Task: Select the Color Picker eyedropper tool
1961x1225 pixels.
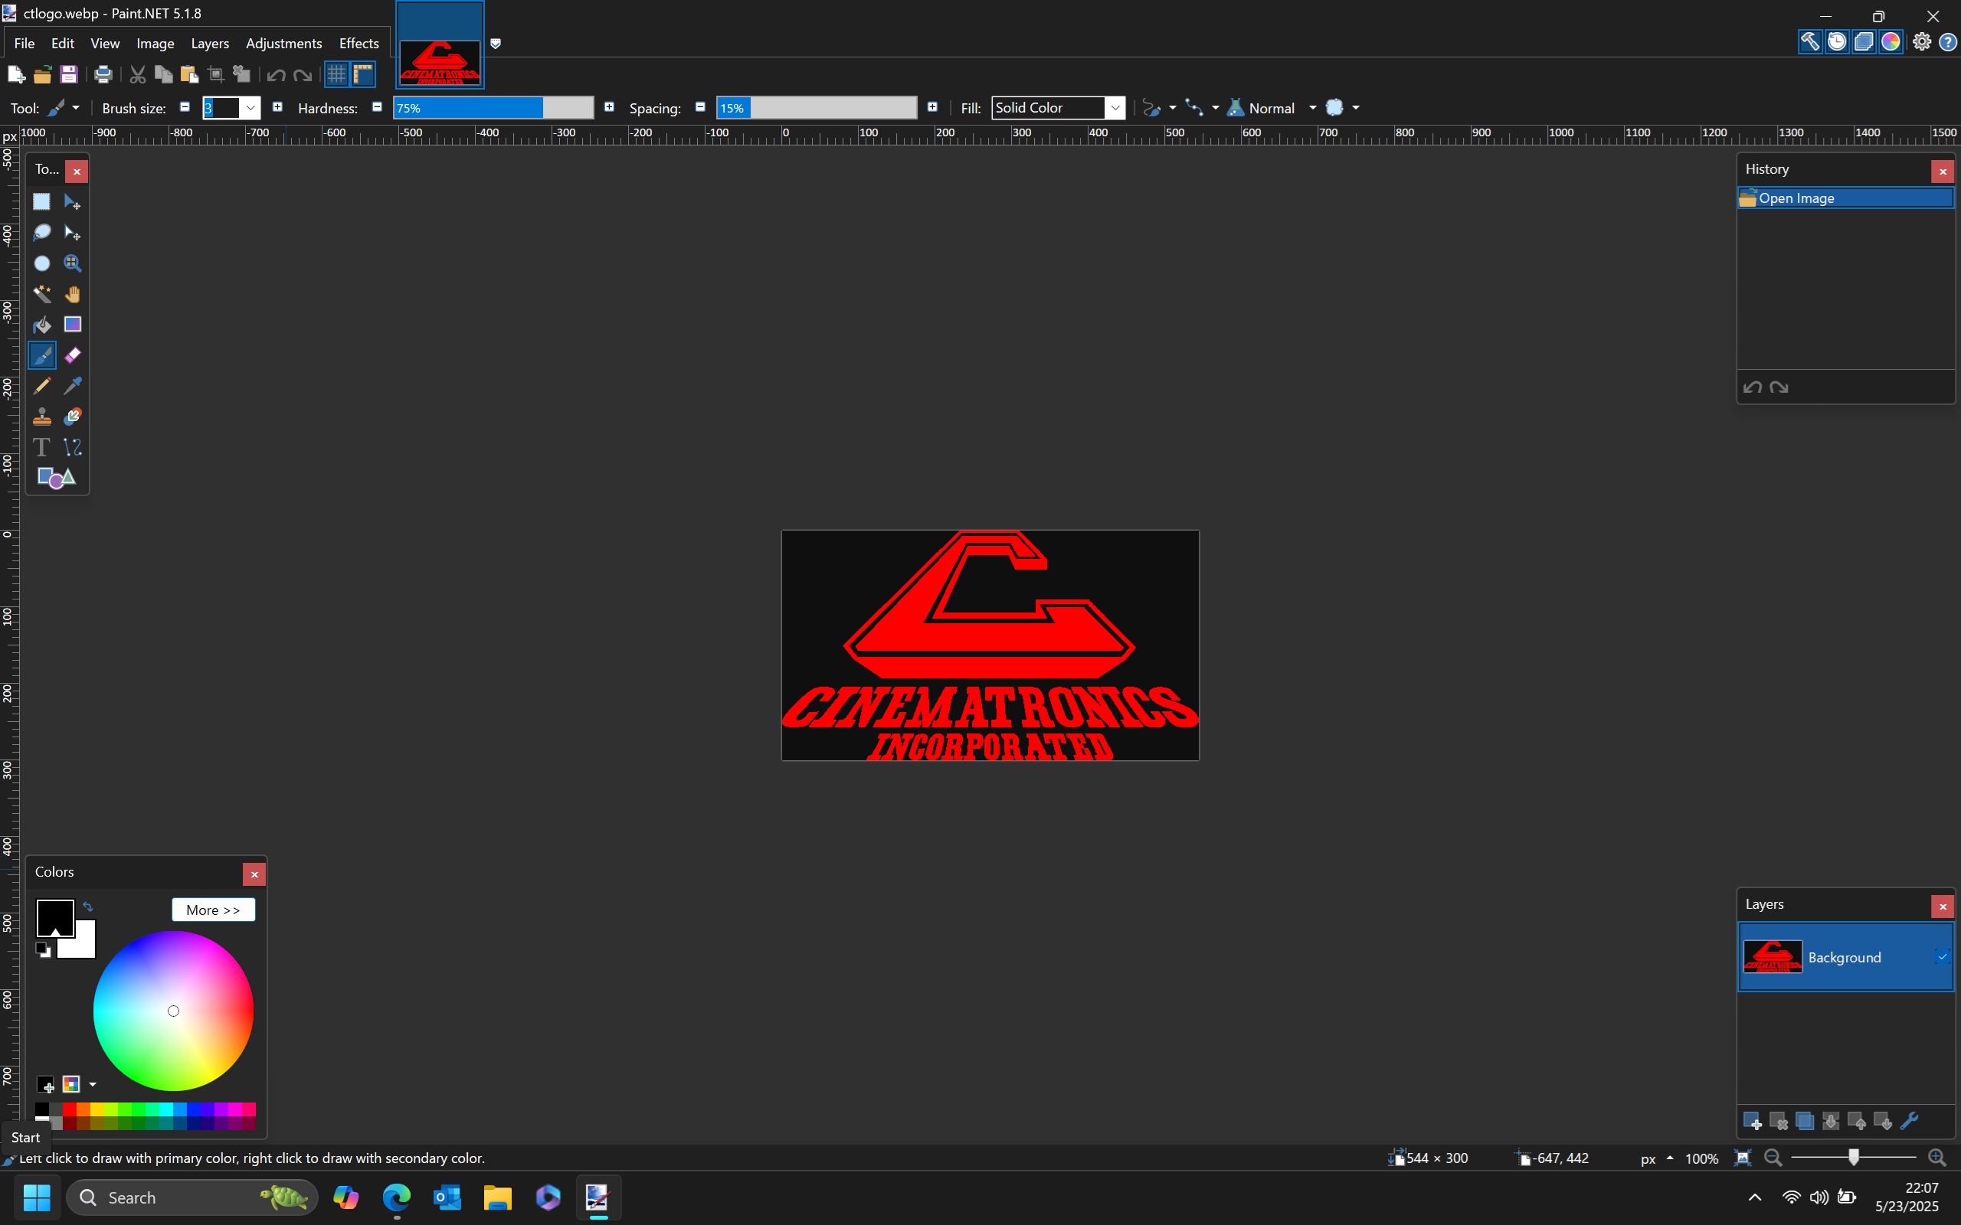Action: (x=73, y=387)
